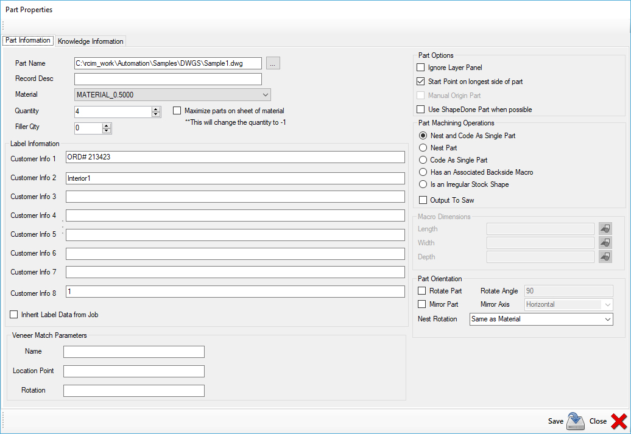Open the Material dropdown list
Image resolution: width=631 pixels, height=434 pixels.
coord(265,95)
